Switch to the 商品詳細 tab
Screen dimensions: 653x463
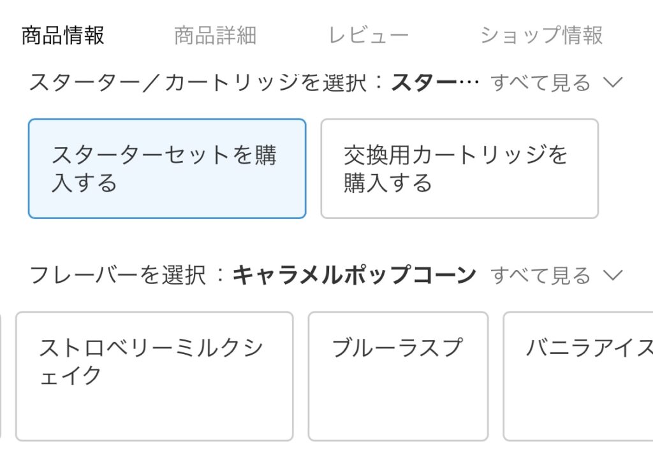[x=215, y=36]
